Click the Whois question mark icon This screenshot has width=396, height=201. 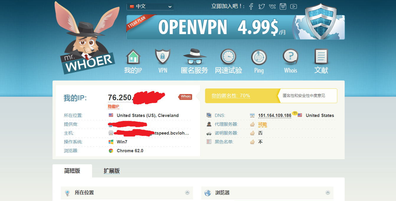(291, 56)
